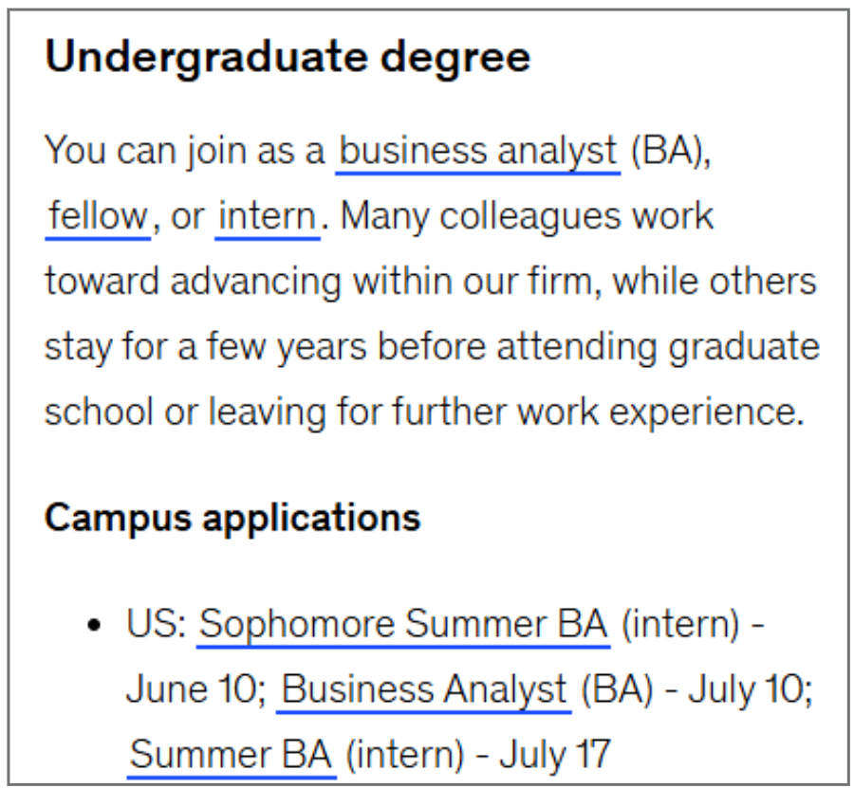This screenshot has height=788, width=854.
Task: Click the Undergraduate degree heading
Action: (x=288, y=58)
